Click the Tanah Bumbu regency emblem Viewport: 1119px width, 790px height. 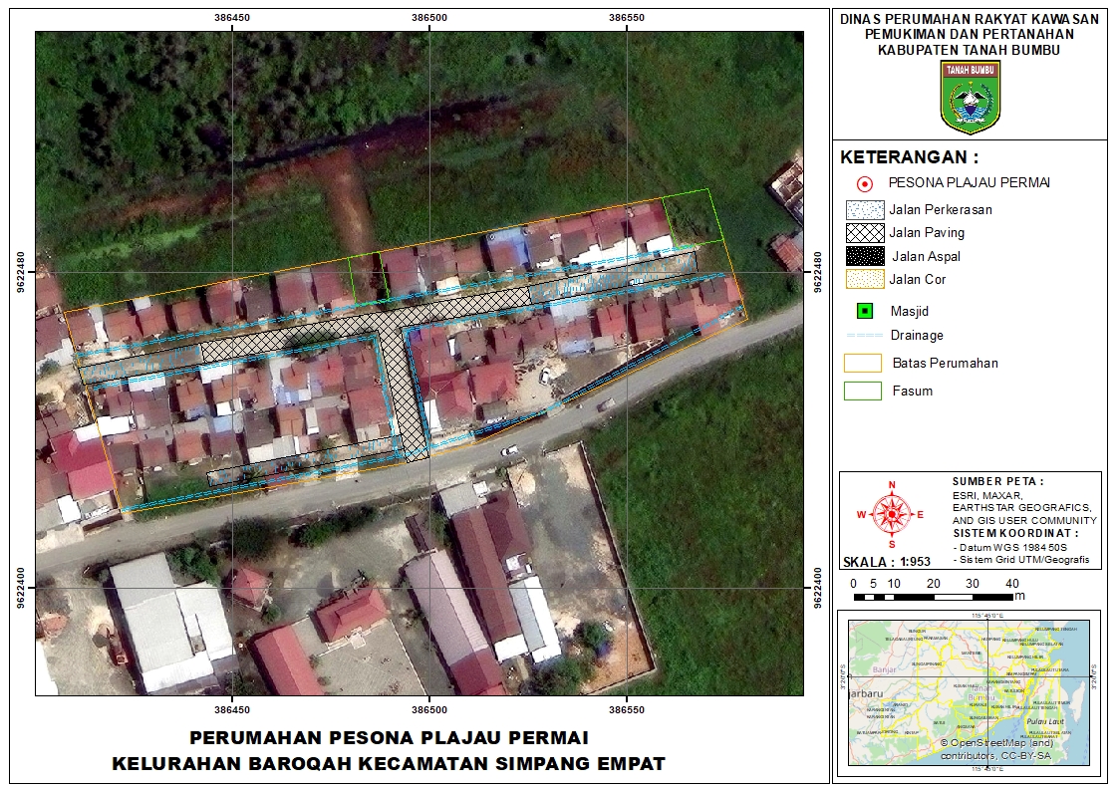970,97
